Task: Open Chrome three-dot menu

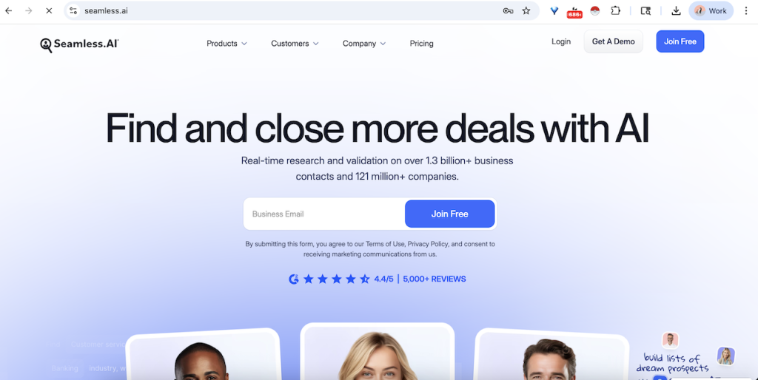Action: 746,10
